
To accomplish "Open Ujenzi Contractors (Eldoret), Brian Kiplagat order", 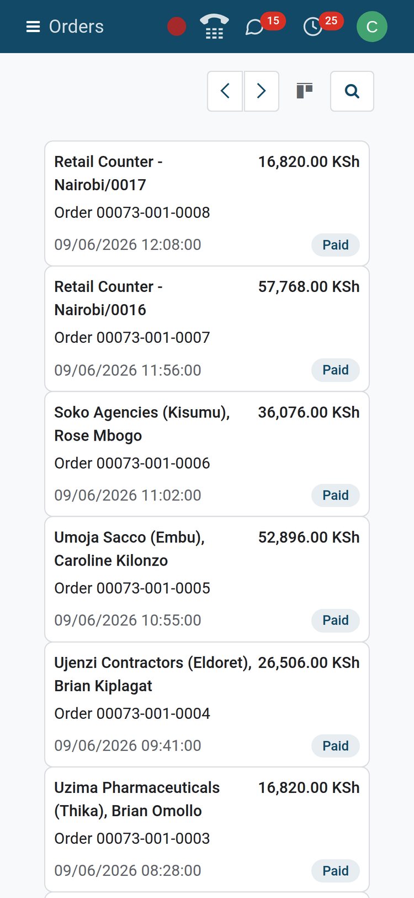I will point(207,704).
